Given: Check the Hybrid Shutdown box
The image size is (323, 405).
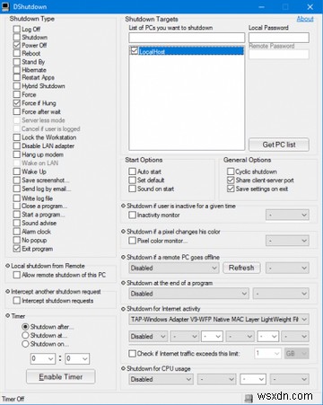Looking at the screenshot, I should (x=17, y=86).
